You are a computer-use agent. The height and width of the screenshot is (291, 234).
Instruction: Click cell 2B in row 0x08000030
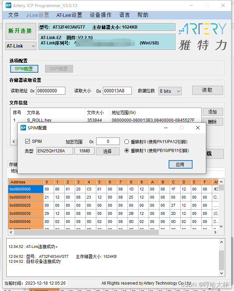(x=133, y=213)
